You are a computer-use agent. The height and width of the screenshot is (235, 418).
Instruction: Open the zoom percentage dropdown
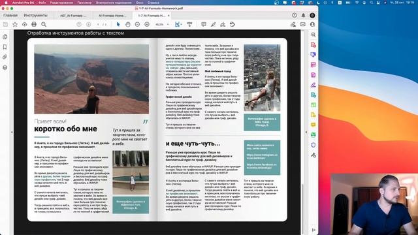(x=168, y=25)
